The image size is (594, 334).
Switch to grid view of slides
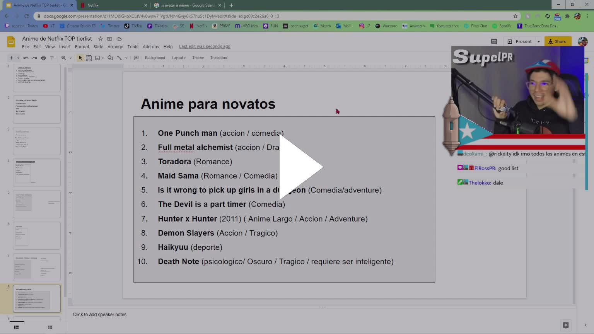pyautogui.click(x=50, y=327)
